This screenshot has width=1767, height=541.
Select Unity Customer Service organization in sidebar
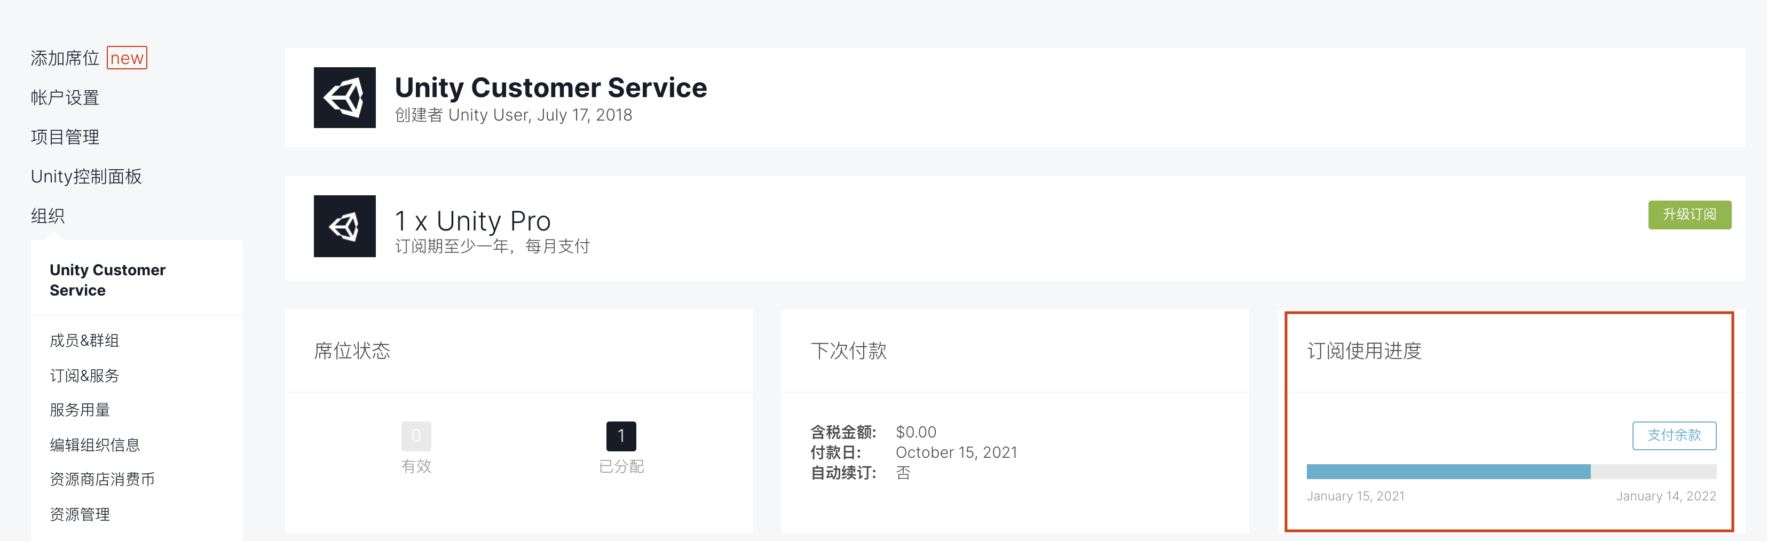[x=108, y=280]
